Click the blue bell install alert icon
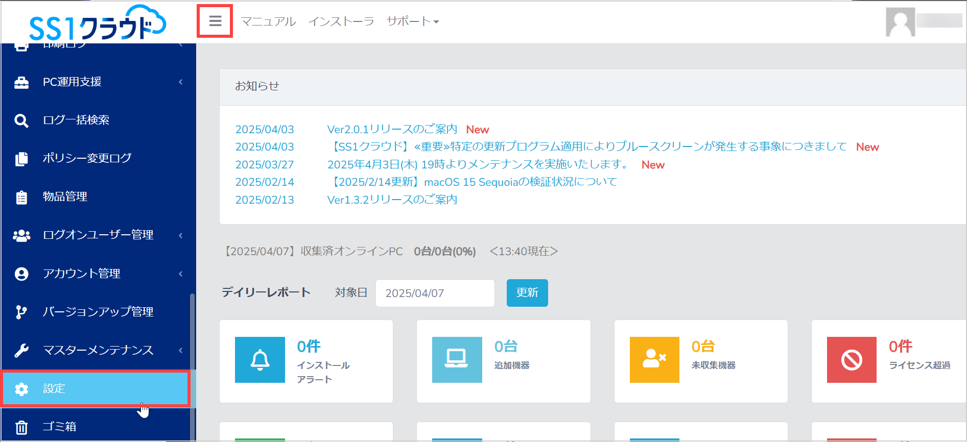967x442 pixels. 260,360
